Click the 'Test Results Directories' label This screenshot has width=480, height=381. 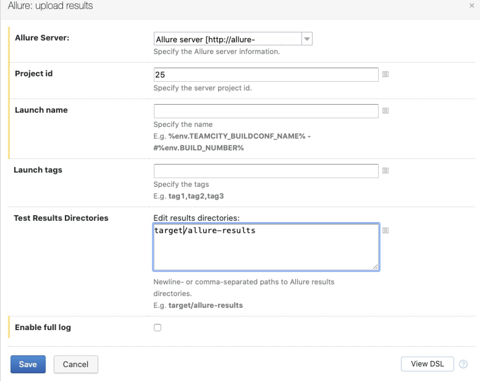61,218
